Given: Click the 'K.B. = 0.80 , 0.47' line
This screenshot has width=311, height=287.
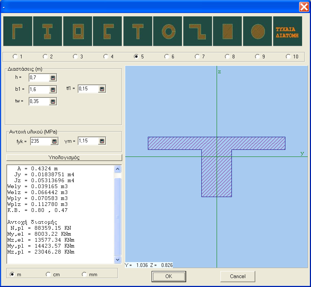Looking at the screenshot, I should tap(38, 210).
